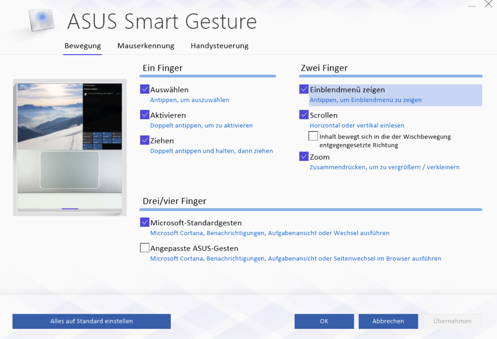
Task: Click Alles auf Standard einstellen button
Action: [91, 321]
